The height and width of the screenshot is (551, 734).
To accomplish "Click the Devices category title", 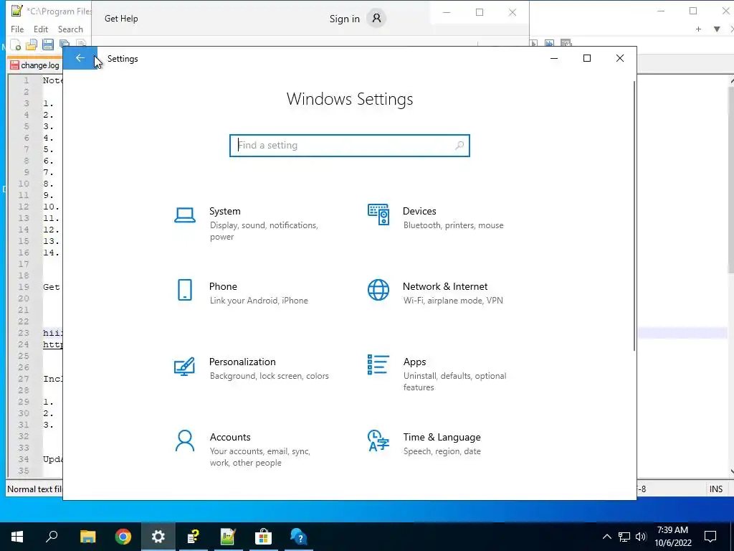I will [419, 212].
